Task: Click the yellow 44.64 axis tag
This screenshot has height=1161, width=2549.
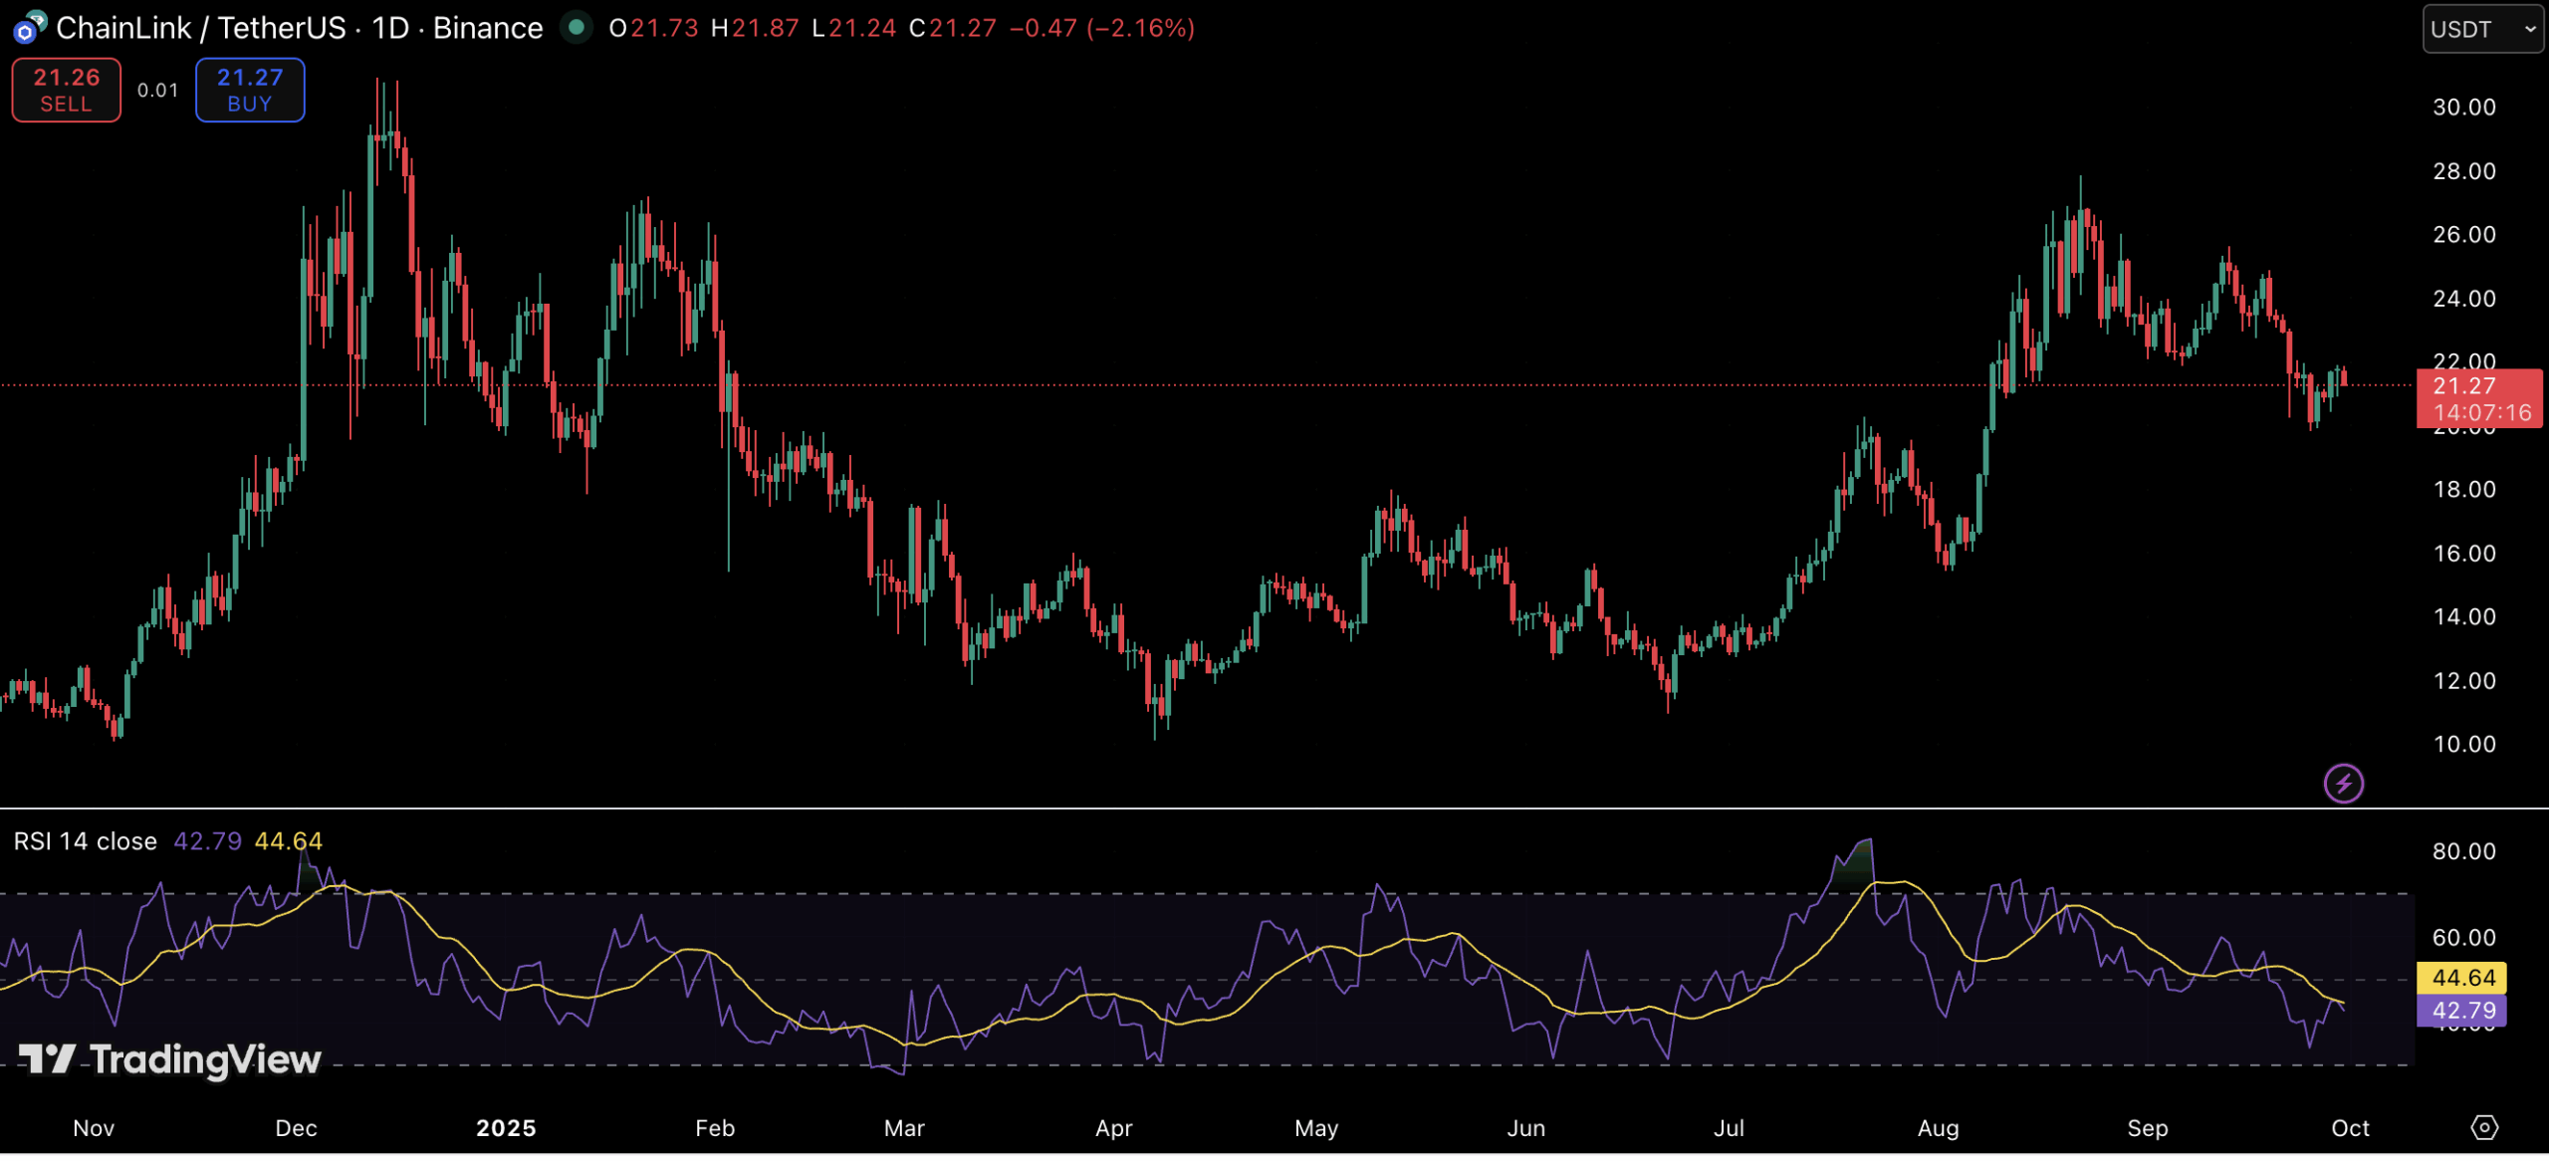Action: tap(2461, 978)
